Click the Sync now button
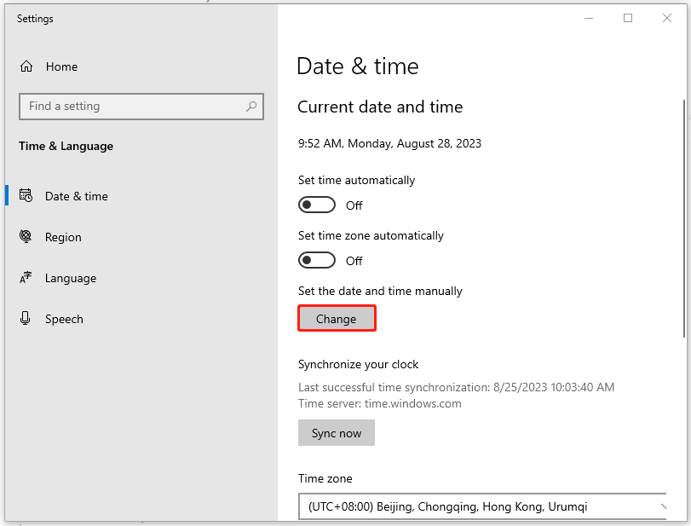The width and height of the screenshot is (691, 526). [x=337, y=433]
